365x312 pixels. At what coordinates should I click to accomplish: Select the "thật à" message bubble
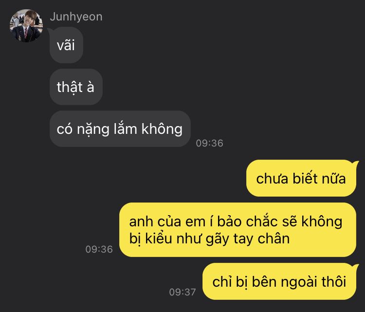76,87
